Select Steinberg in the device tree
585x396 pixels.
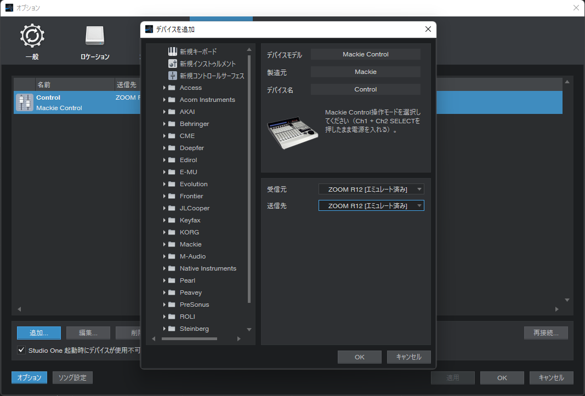click(x=195, y=329)
